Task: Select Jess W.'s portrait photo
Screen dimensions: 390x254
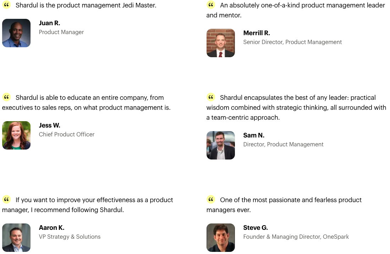Action: point(16,135)
